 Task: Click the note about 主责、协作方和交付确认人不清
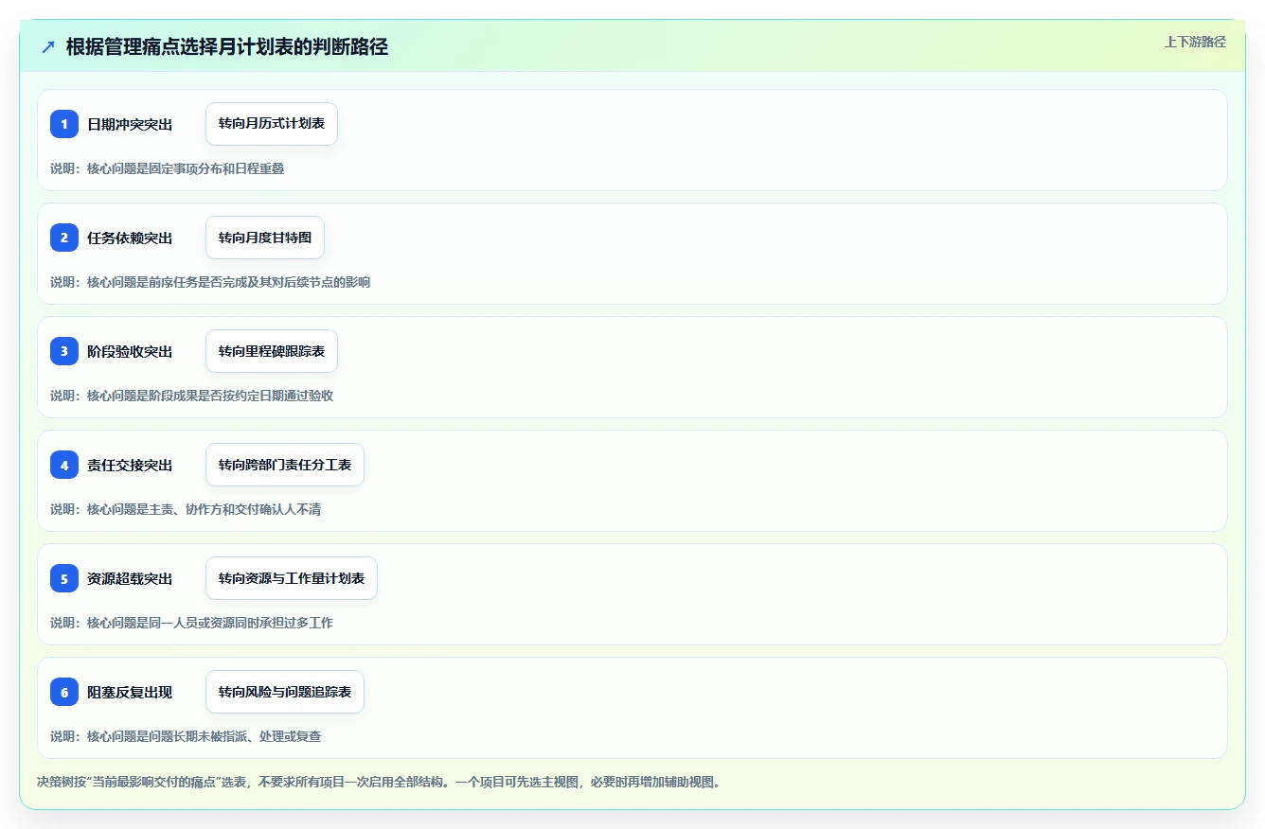click(x=186, y=509)
